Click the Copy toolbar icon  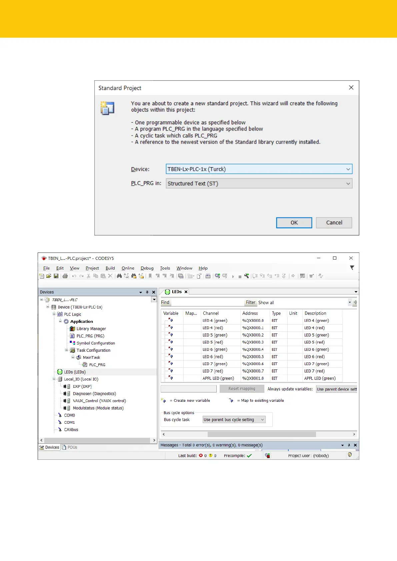96,276
